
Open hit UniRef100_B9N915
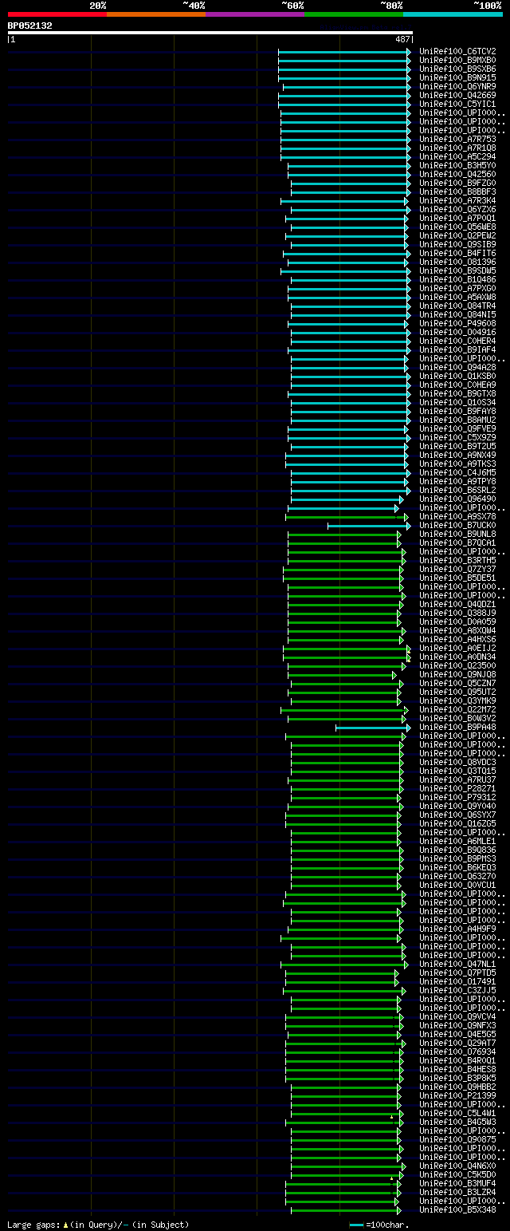(457, 77)
